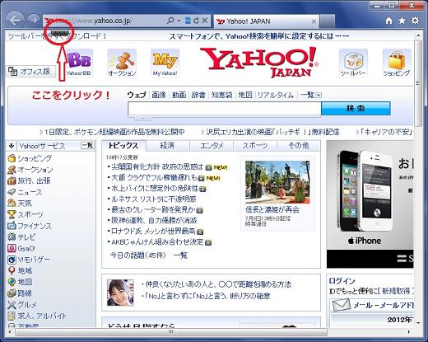Screen dimensions: 428x342
Task: Open 天気 in the services list
Action: coord(25,204)
